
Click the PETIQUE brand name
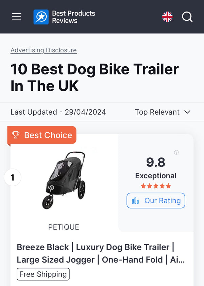click(64, 227)
